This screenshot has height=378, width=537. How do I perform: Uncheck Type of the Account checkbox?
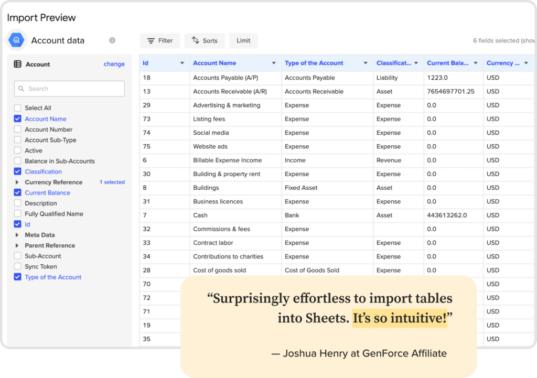17,277
